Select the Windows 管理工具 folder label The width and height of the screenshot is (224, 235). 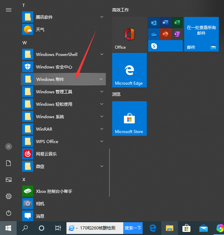tap(54, 92)
